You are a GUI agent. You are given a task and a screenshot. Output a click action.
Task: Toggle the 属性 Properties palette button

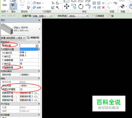click(x=13, y=6)
